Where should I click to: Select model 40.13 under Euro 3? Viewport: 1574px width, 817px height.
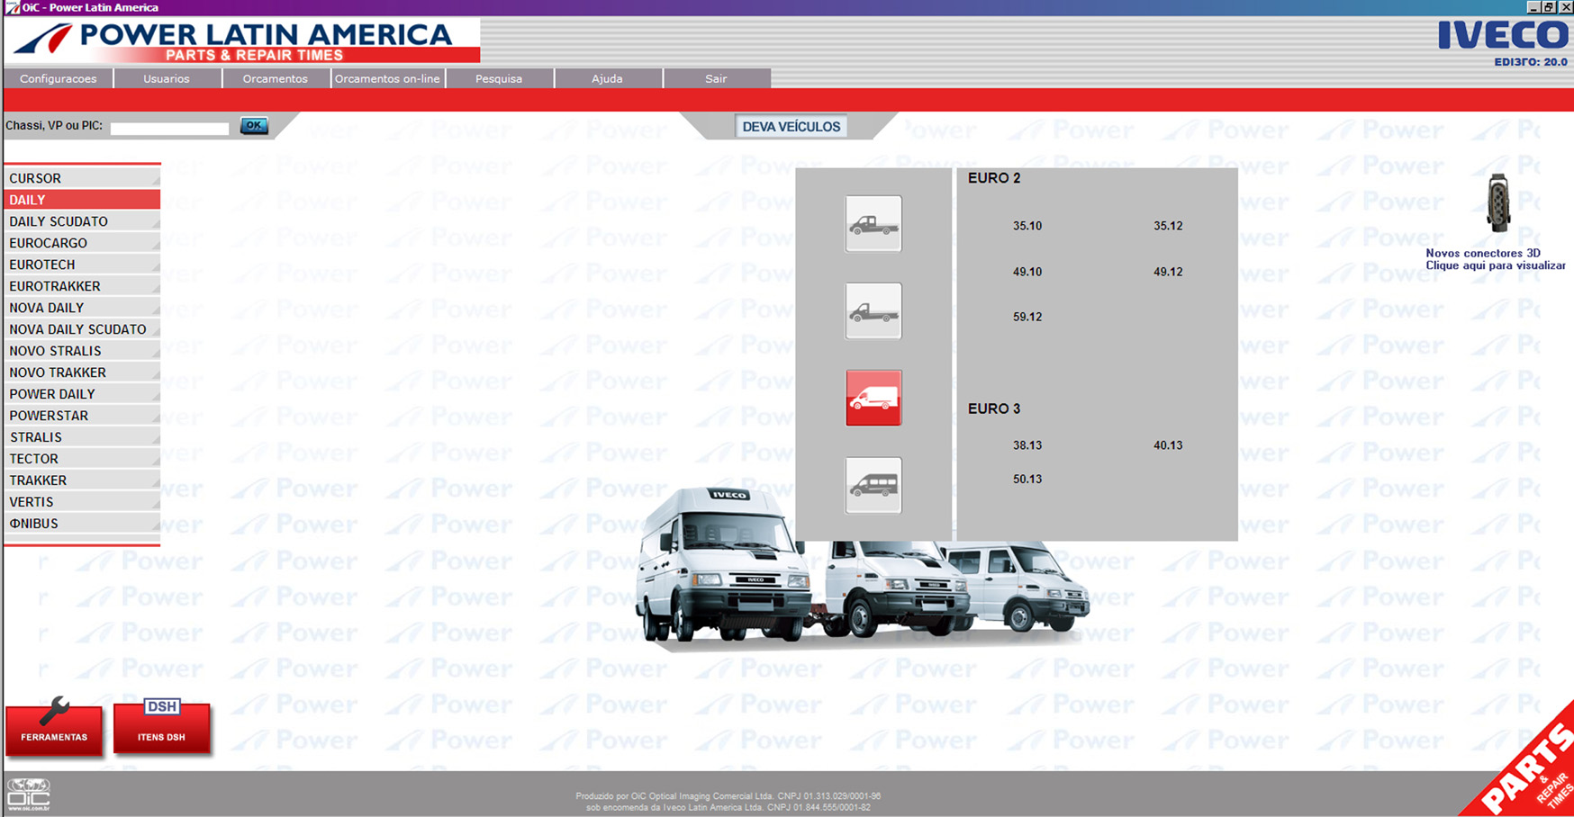(x=1167, y=445)
